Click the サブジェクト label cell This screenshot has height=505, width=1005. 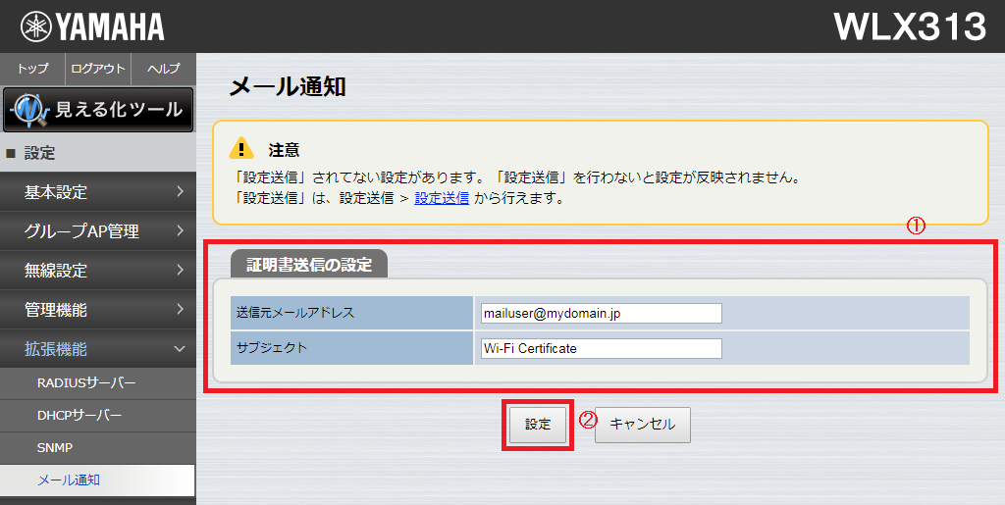(x=352, y=348)
